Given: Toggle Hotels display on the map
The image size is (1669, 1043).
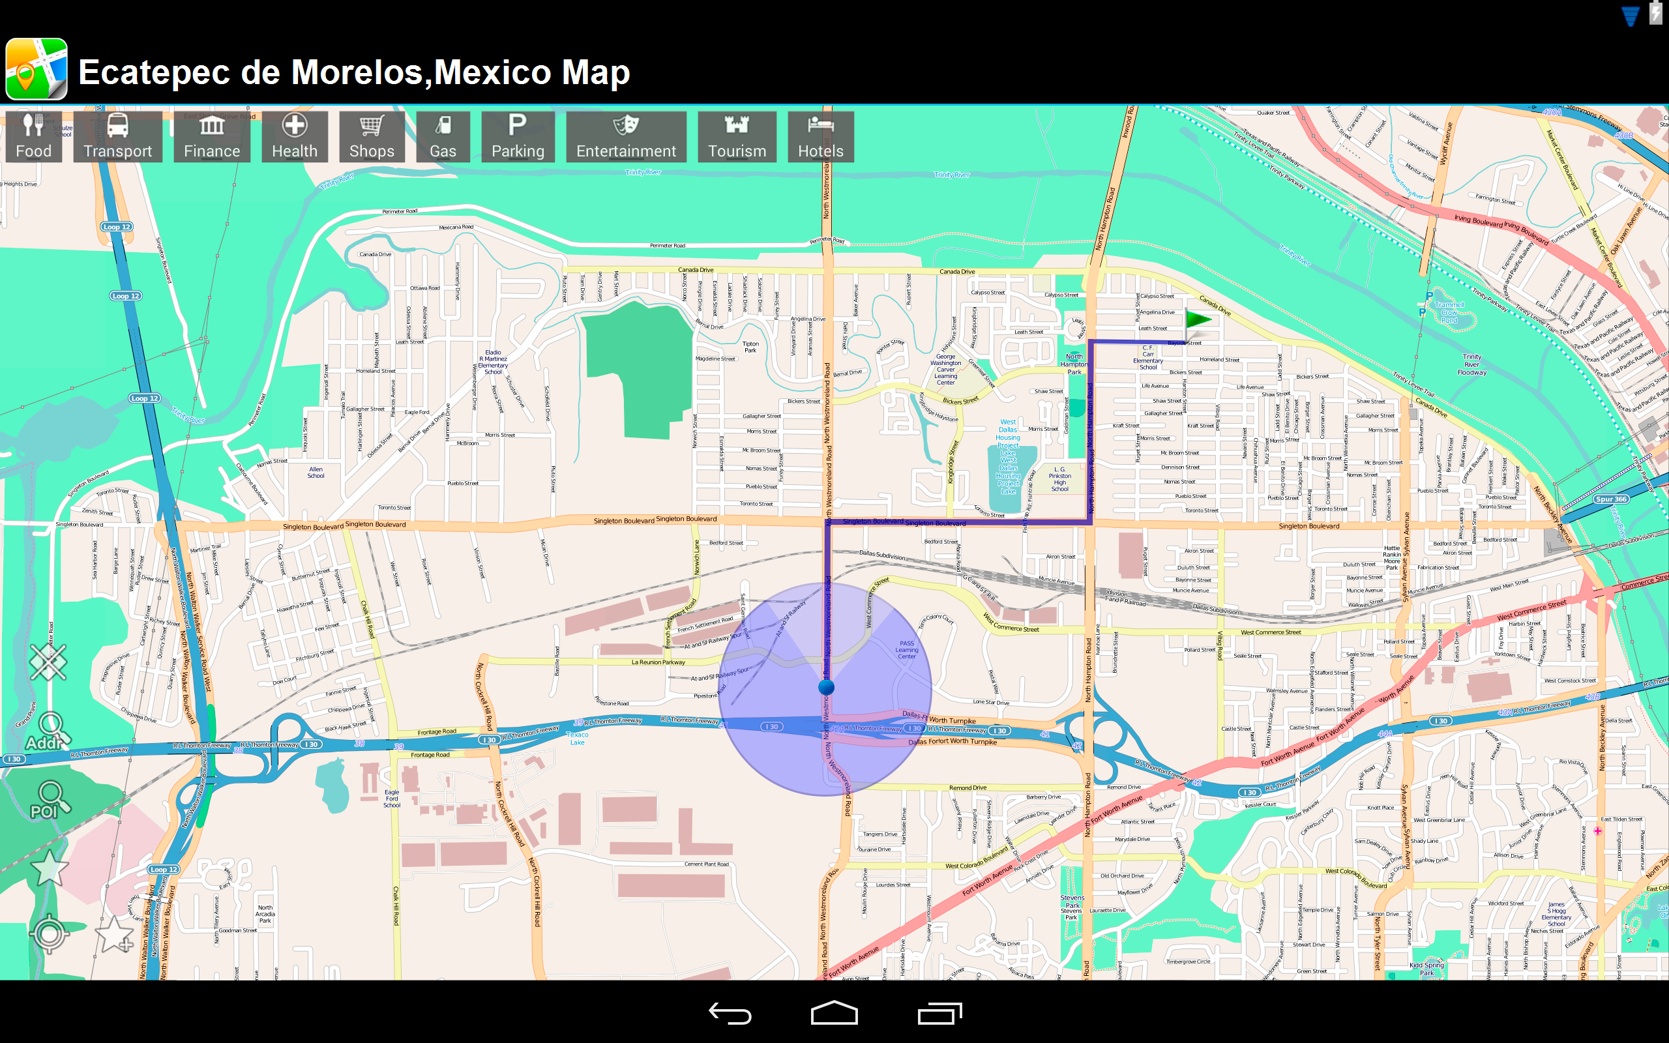Looking at the screenshot, I should tap(821, 136).
